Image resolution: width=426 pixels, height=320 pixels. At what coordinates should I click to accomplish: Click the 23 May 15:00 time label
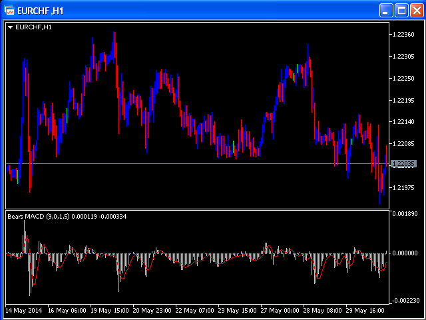[x=238, y=311]
